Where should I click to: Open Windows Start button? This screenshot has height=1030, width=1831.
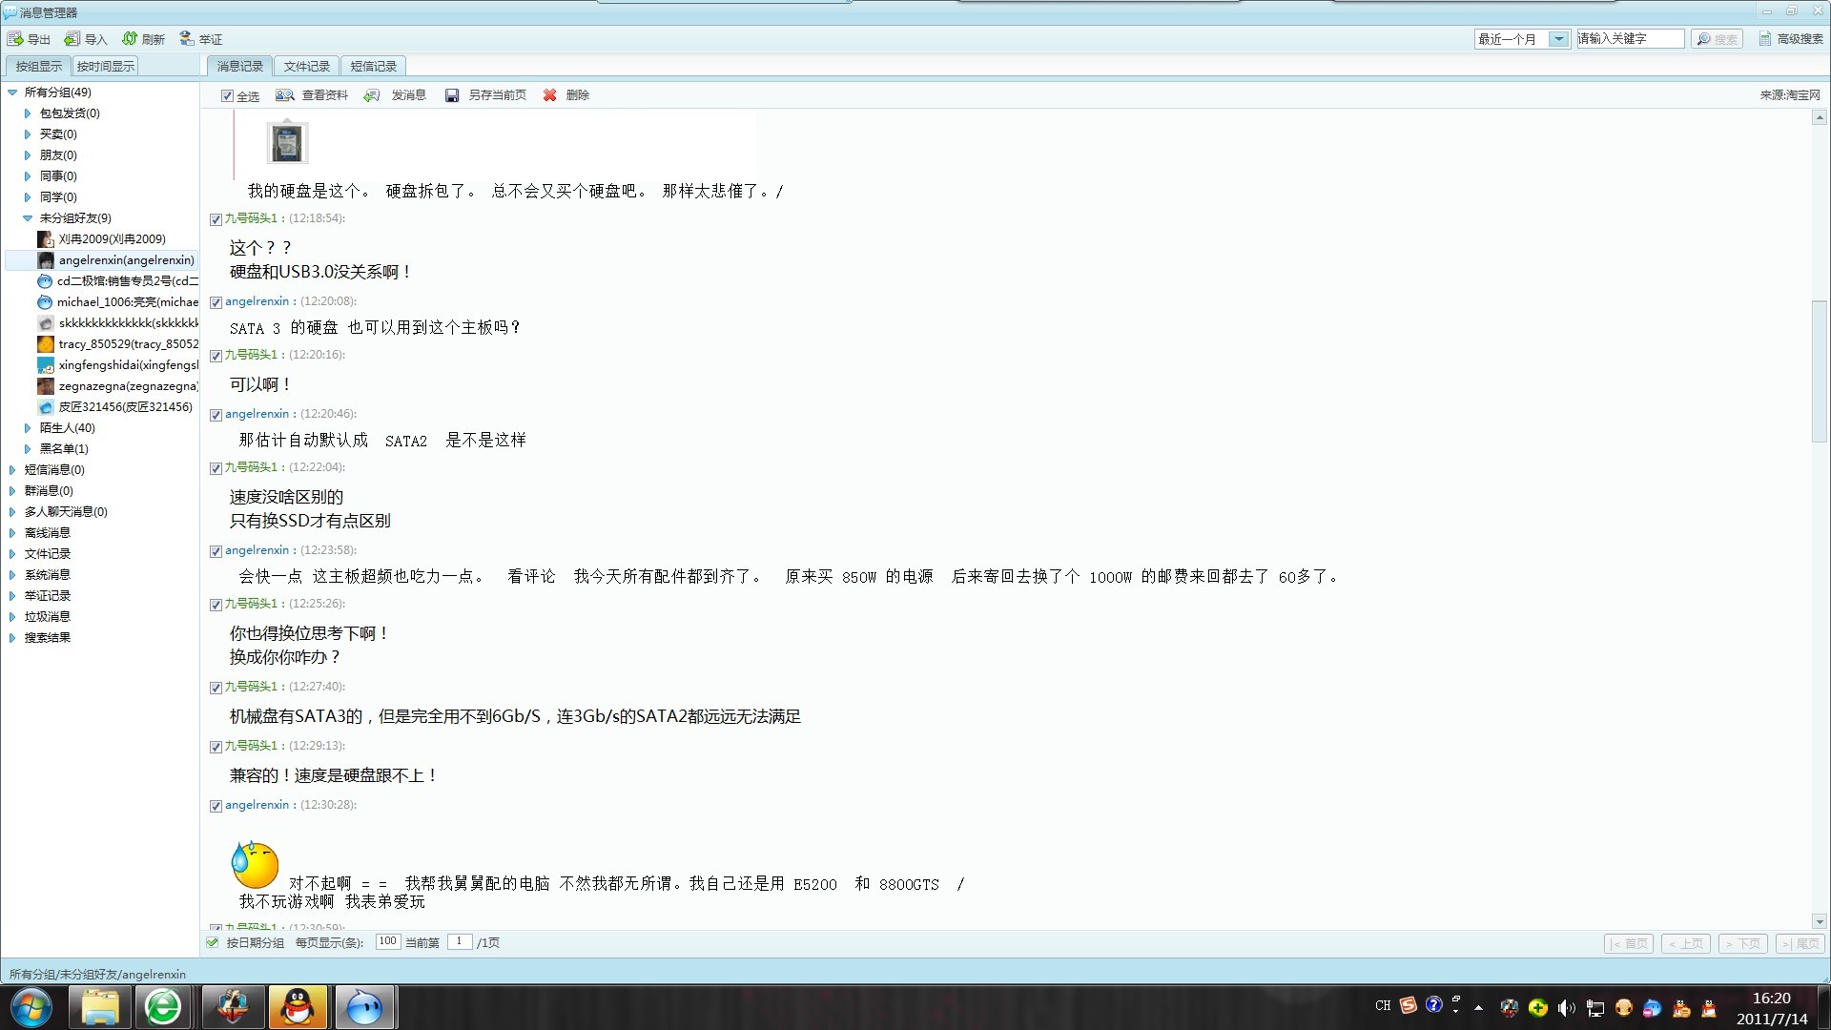pos(31,1008)
